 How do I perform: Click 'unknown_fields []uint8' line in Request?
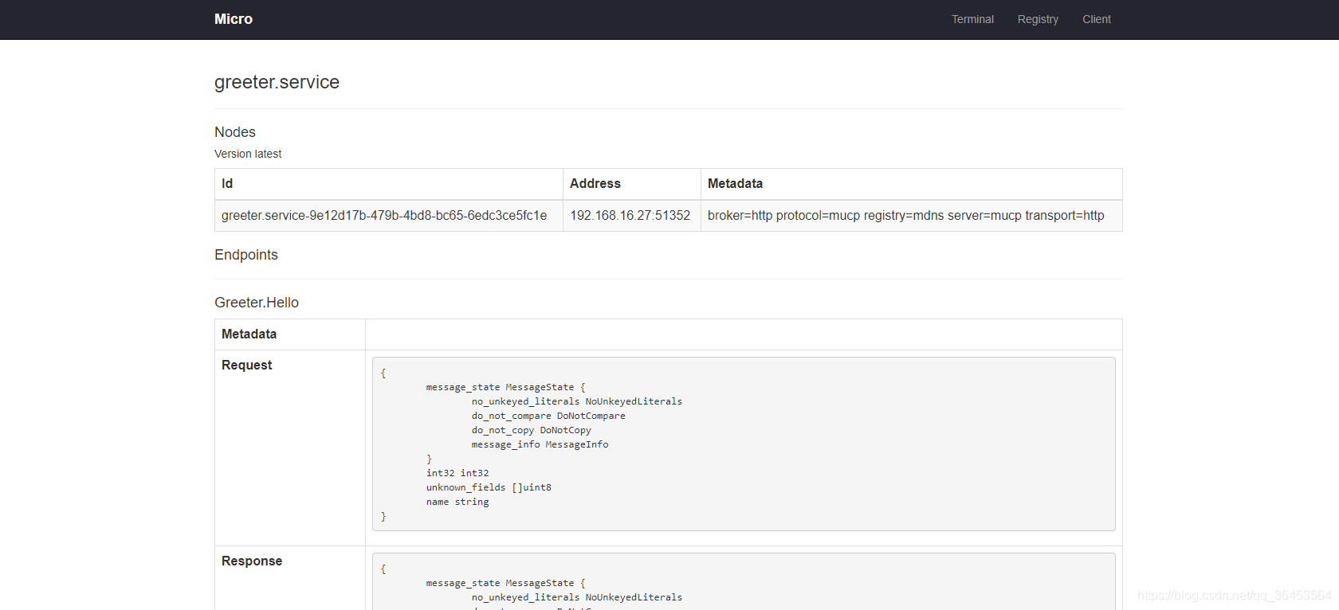click(x=489, y=487)
